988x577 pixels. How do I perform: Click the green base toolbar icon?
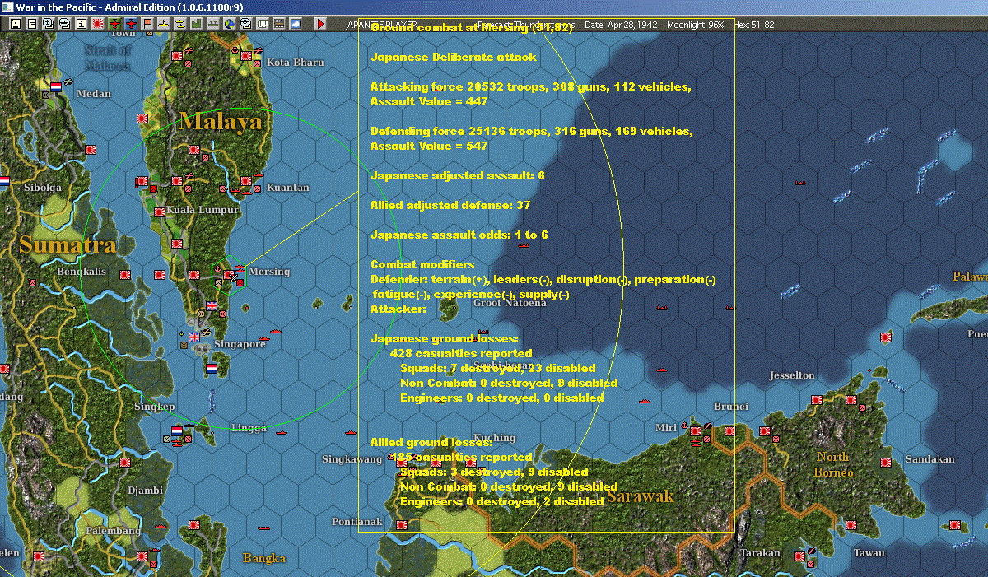click(197, 24)
